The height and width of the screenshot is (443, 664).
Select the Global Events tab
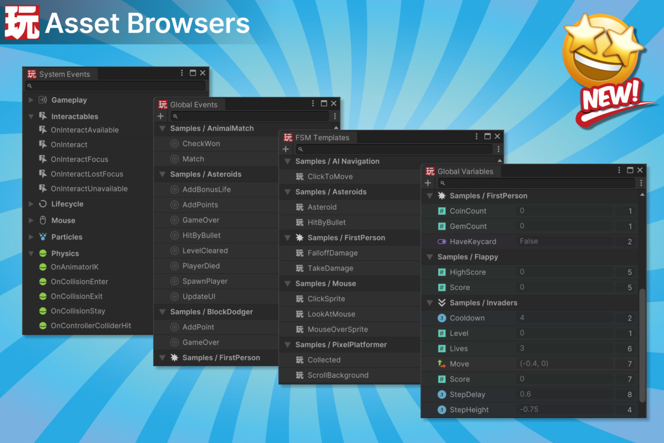[189, 104]
